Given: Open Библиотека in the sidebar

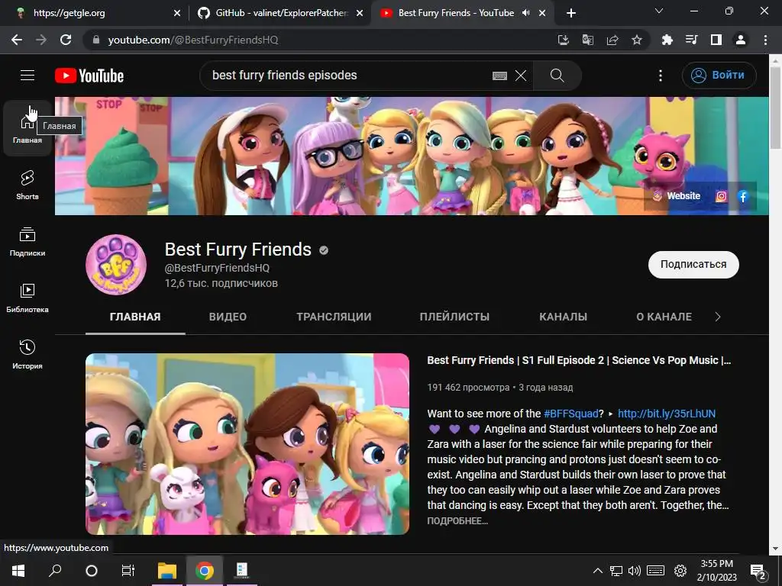Looking at the screenshot, I should click(x=27, y=298).
